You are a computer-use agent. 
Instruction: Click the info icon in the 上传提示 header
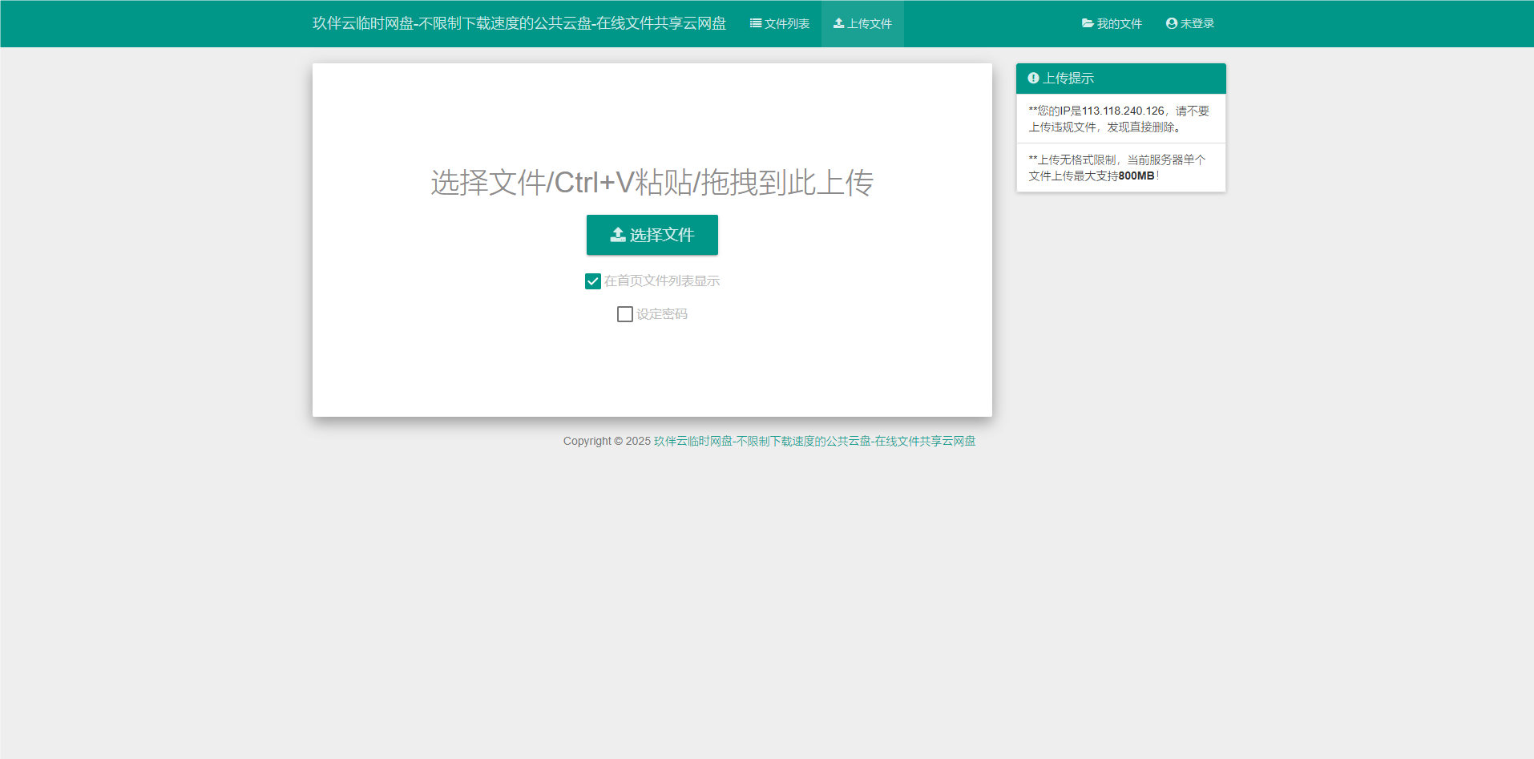tap(1033, 79)
